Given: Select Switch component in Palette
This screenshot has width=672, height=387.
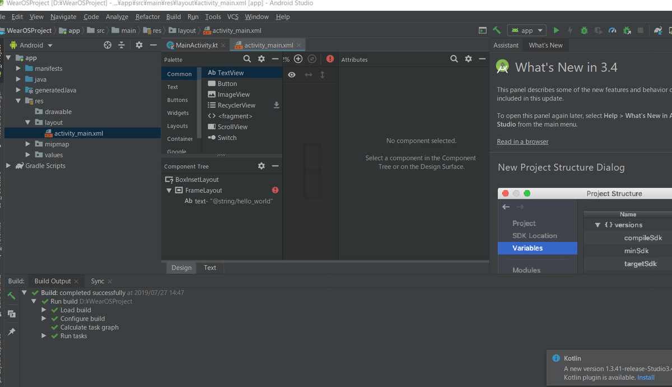Looking at the screenshot, I should pyautogui.click(x=227, y=138).
